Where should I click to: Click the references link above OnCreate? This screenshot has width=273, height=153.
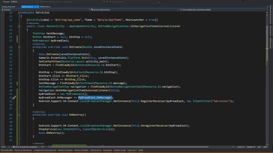tap(39, 44)
